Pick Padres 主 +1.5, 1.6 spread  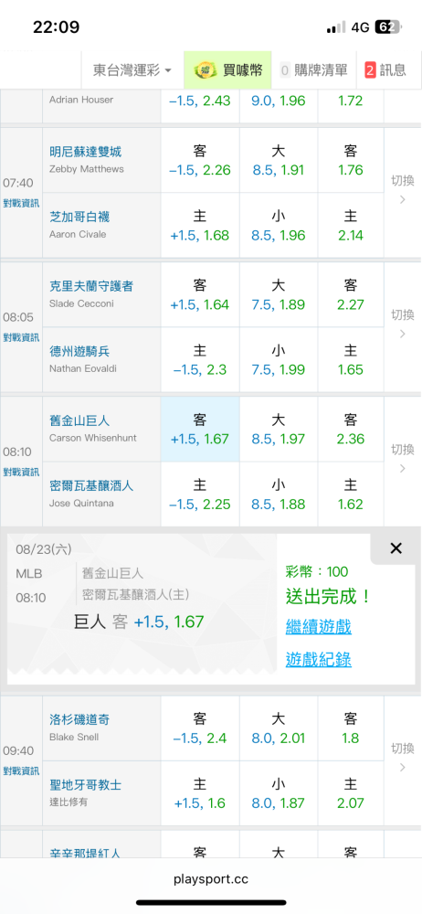click(x=200, y=793)
